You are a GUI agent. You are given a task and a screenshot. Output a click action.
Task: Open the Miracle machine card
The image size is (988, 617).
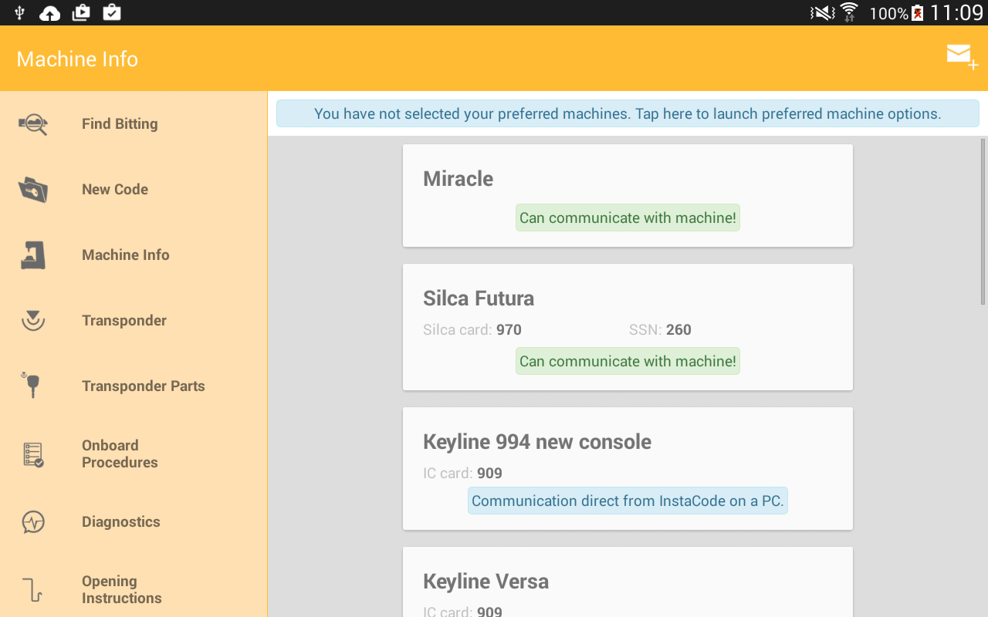pyautogui.click(x=628, y=179)
